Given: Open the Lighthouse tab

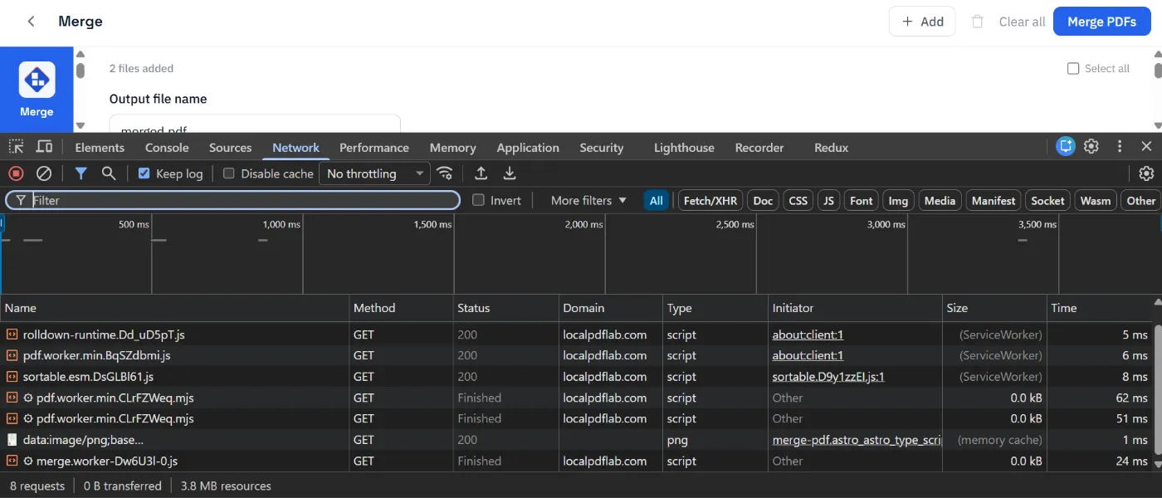Looking at the screenshot, I should (x=684, y=147).
